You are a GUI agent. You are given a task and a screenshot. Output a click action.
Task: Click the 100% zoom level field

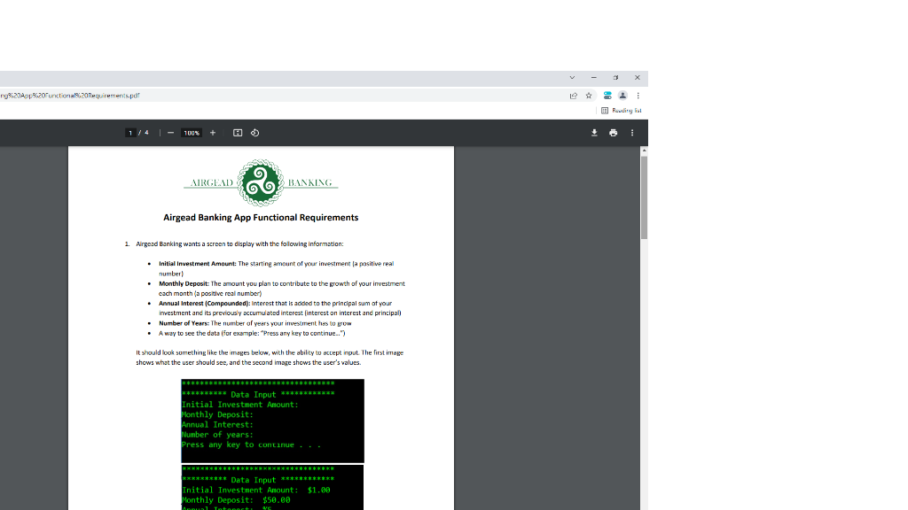point(192,133)
